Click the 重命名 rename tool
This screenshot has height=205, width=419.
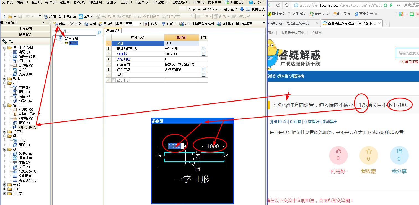click(106, 24)
